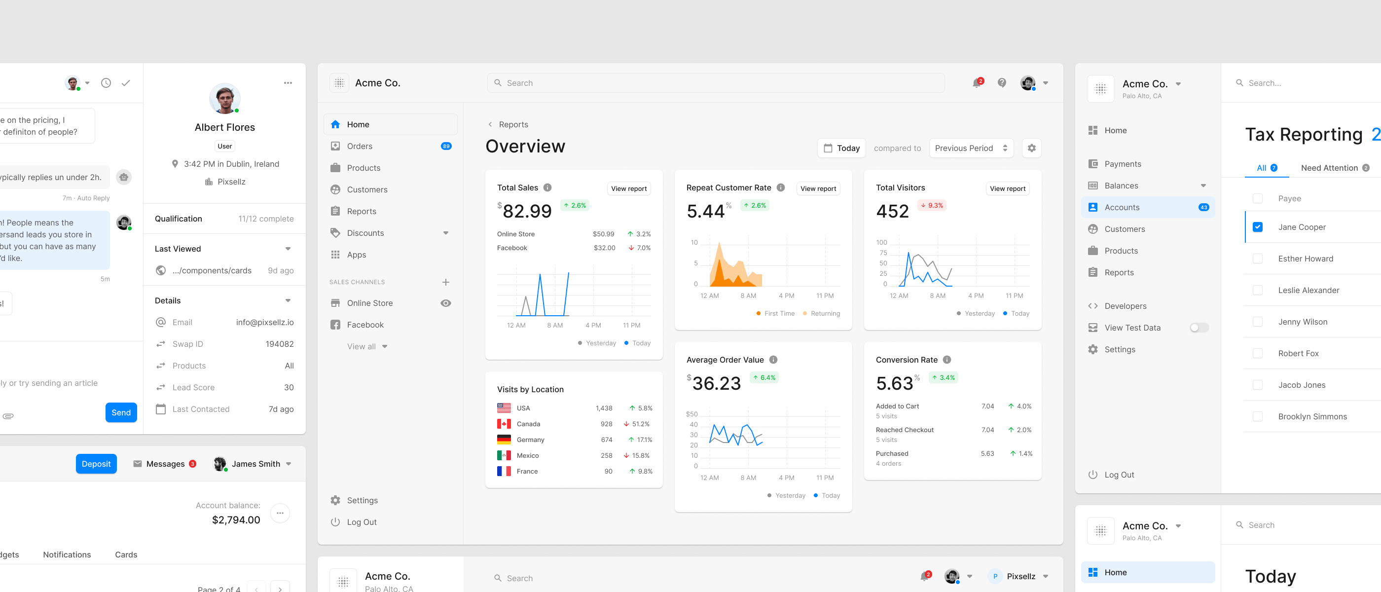Open the Previous Period dropdown
The height and width of the screenshot is (592, 1381).
(x=971, y=148)
